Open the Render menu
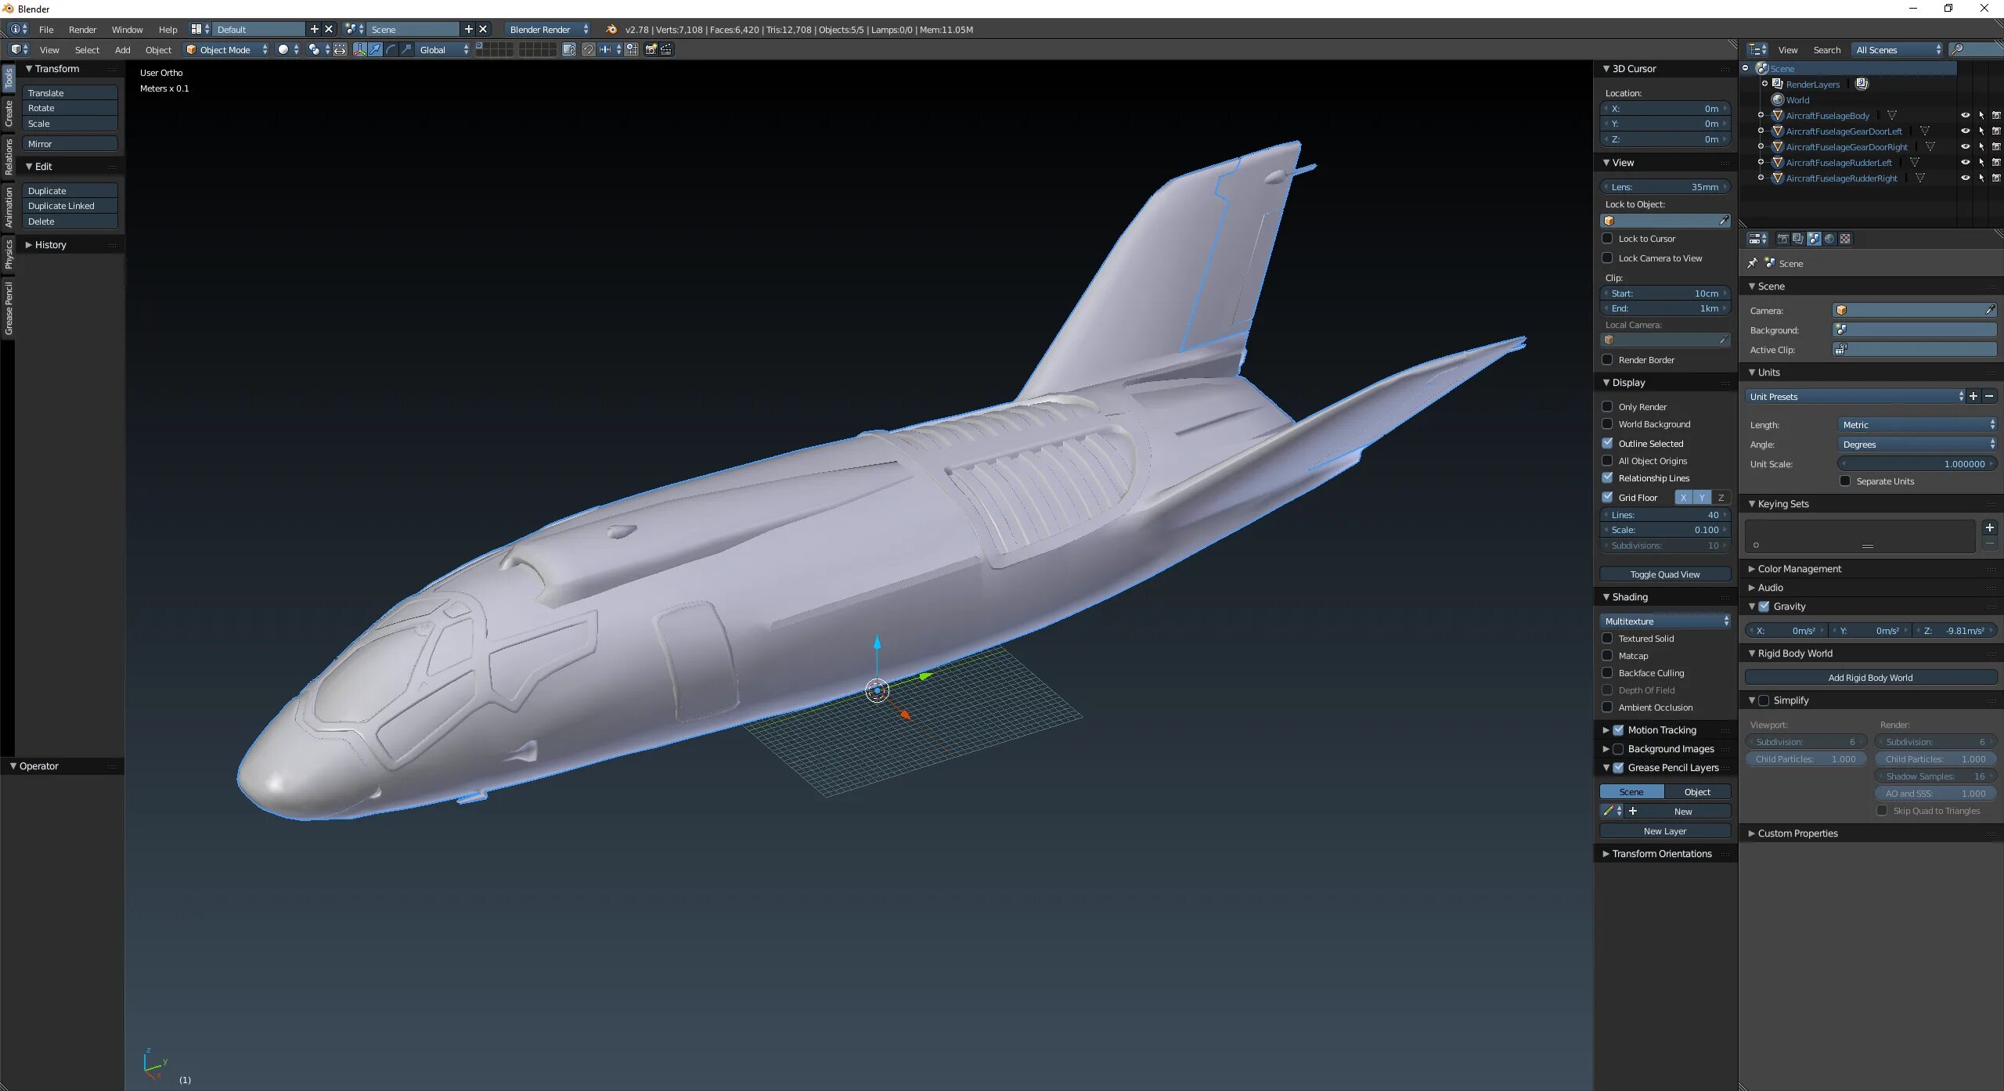The width and height of the screenshot is (2004, 1091). [x=82, y=30]
